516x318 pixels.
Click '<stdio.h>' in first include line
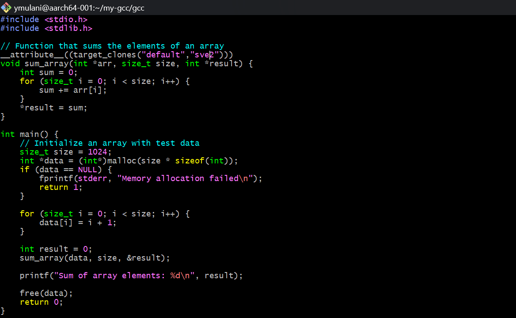pyautogui.click(x=66, y=19)
